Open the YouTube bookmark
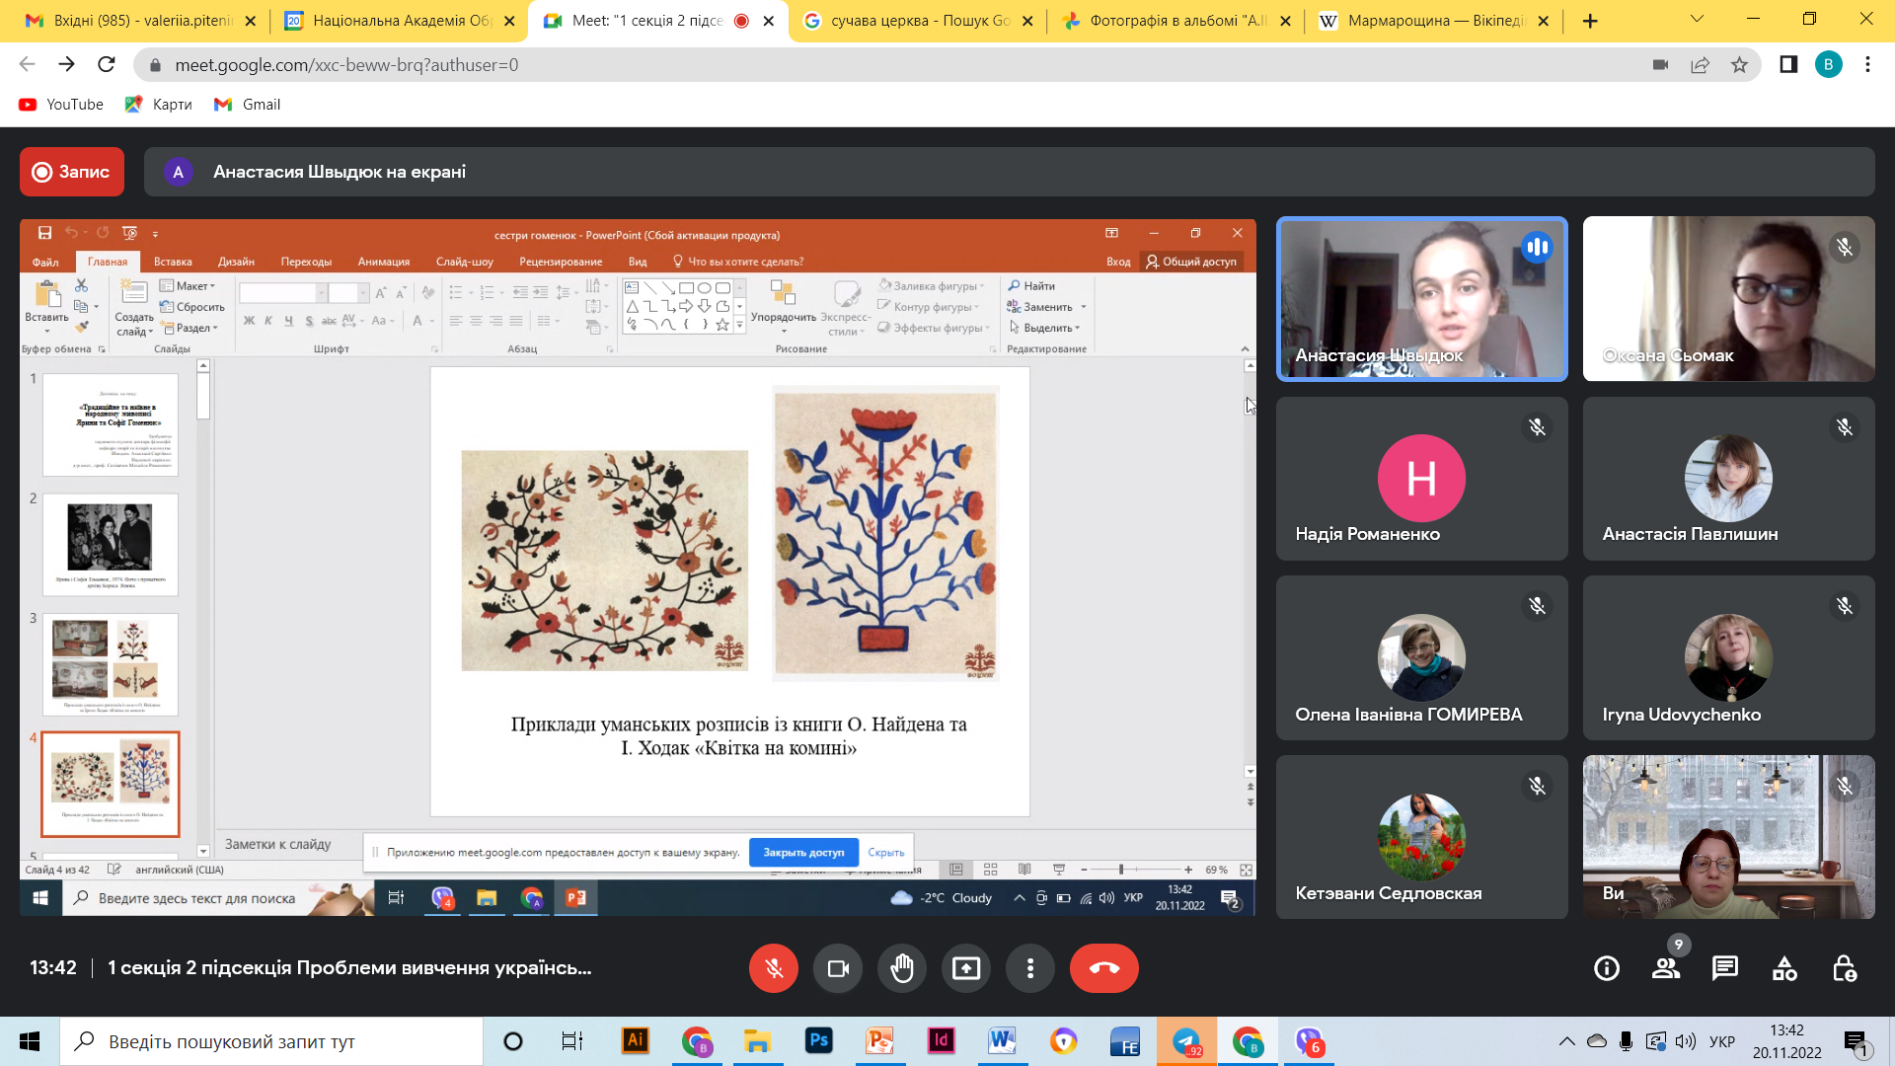The height and width of the screenshot is (1066, 1895). [x=61, y=105]
